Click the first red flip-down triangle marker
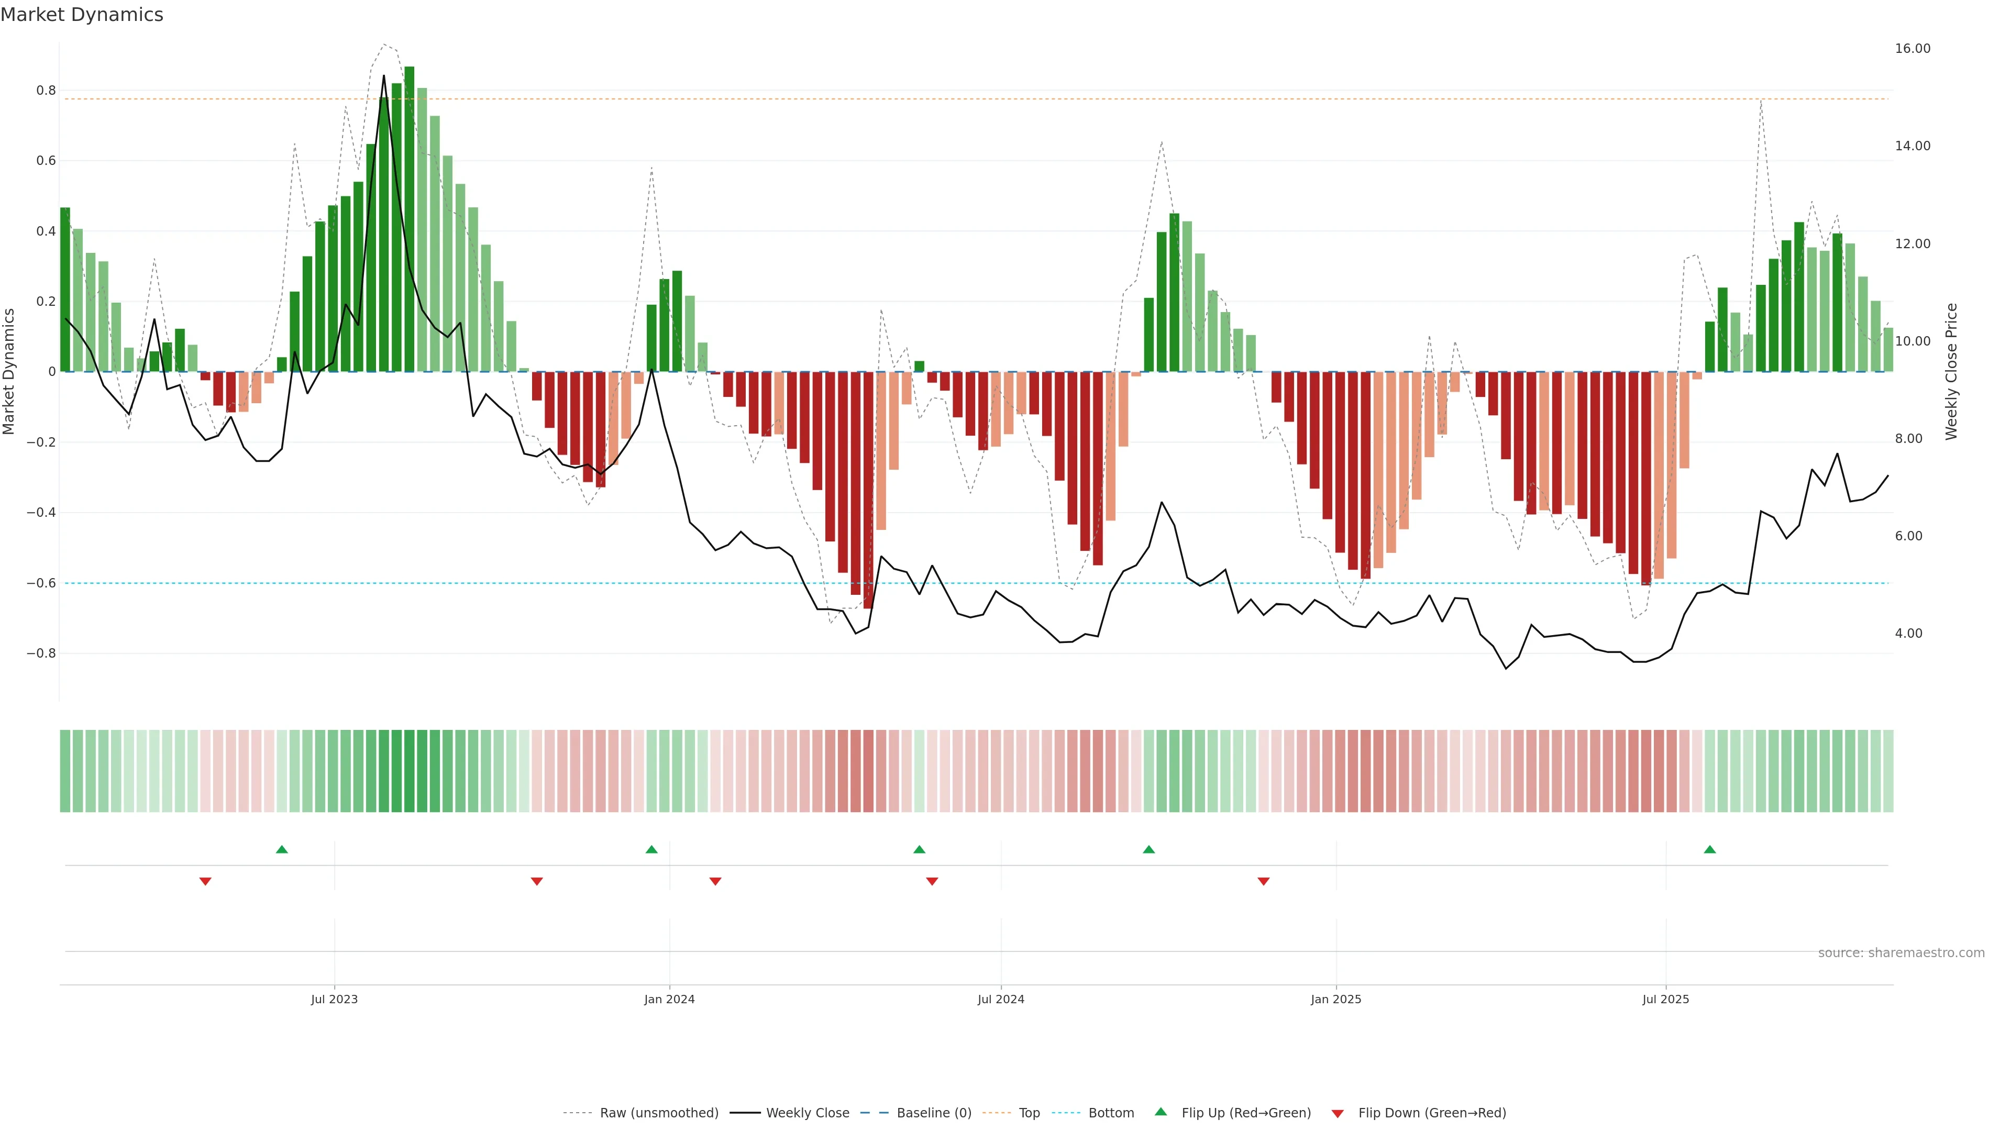This screenshot has height=1131, width=2011. (205, 881)
